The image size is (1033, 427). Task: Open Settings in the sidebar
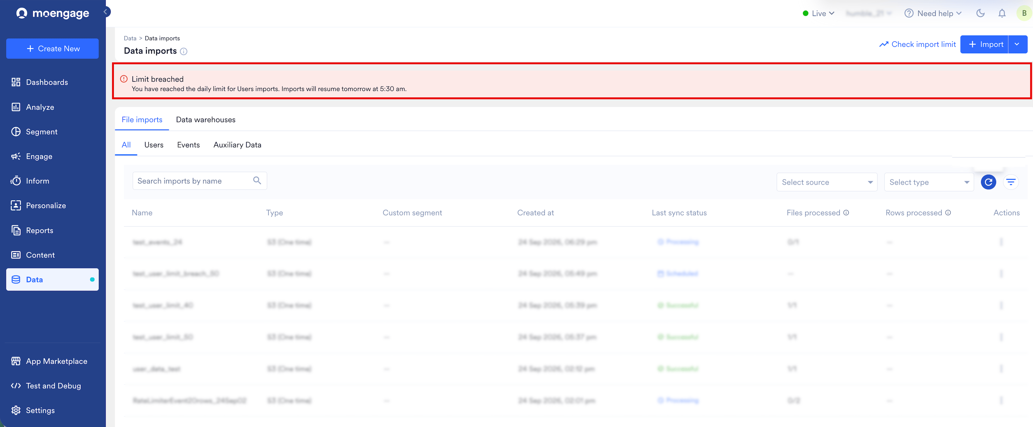coord(53,410)
